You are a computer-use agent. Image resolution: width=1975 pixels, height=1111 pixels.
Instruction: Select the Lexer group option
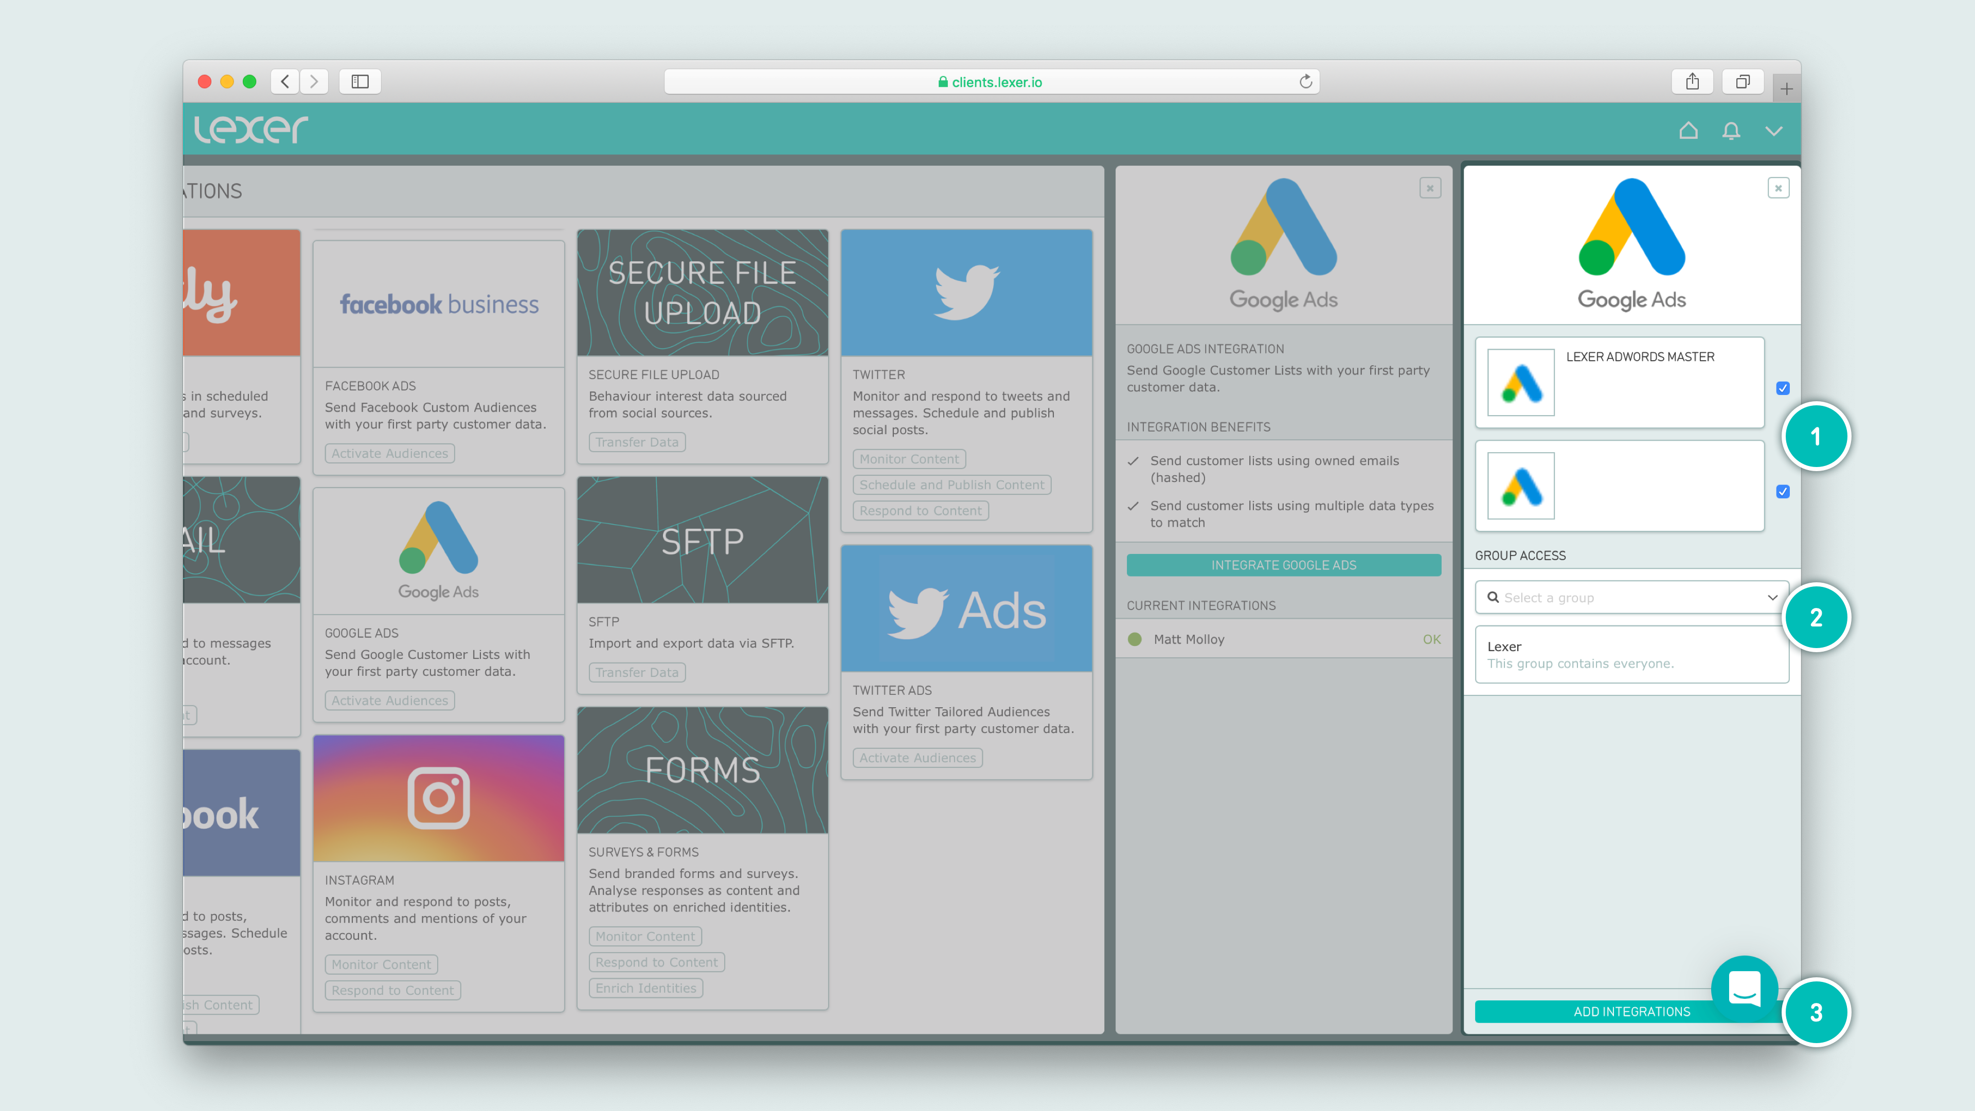click(1631, 654)
